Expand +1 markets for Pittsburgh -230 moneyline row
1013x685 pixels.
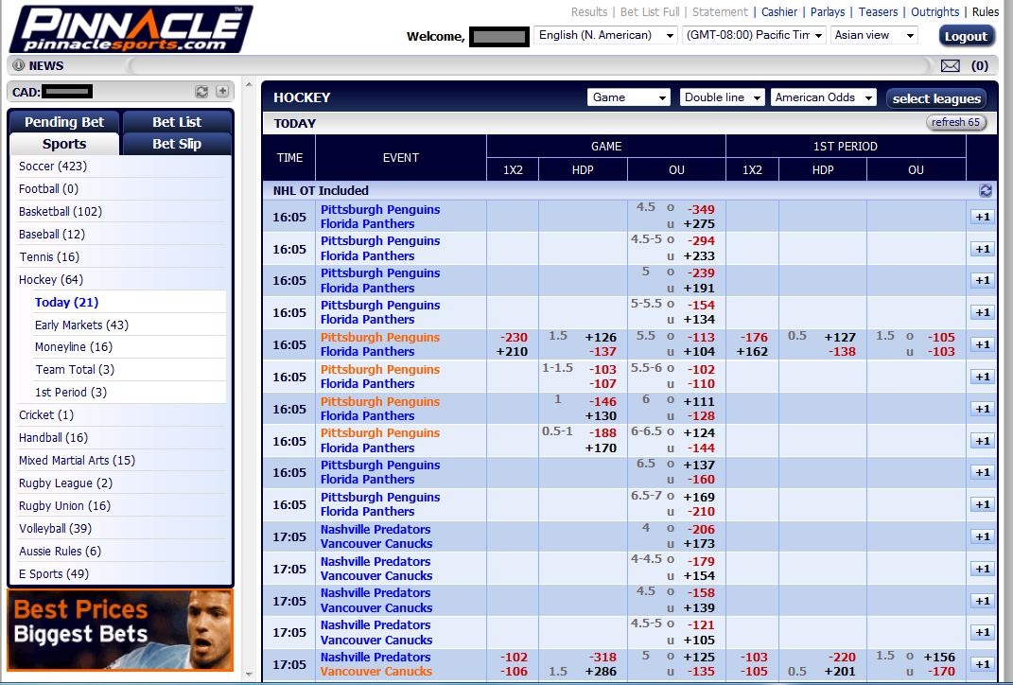983,344
